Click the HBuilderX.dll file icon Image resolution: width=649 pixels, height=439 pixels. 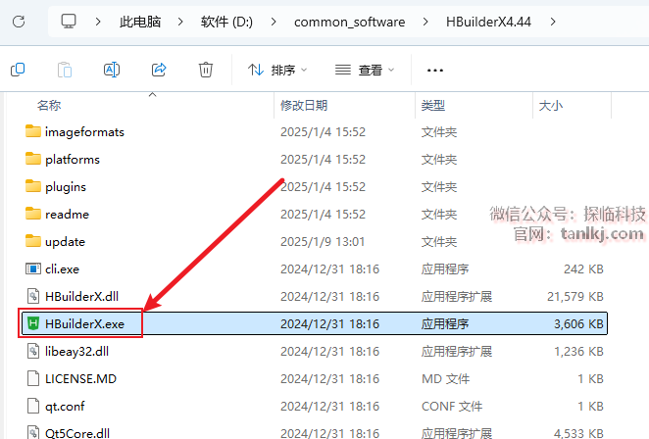coord(33,296)
